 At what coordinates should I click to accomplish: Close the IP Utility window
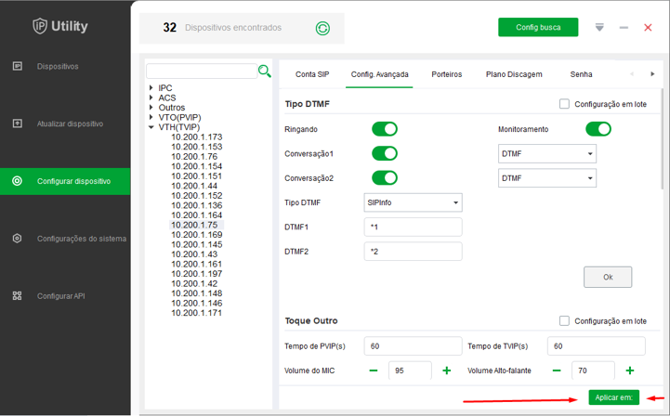point(648,28)
